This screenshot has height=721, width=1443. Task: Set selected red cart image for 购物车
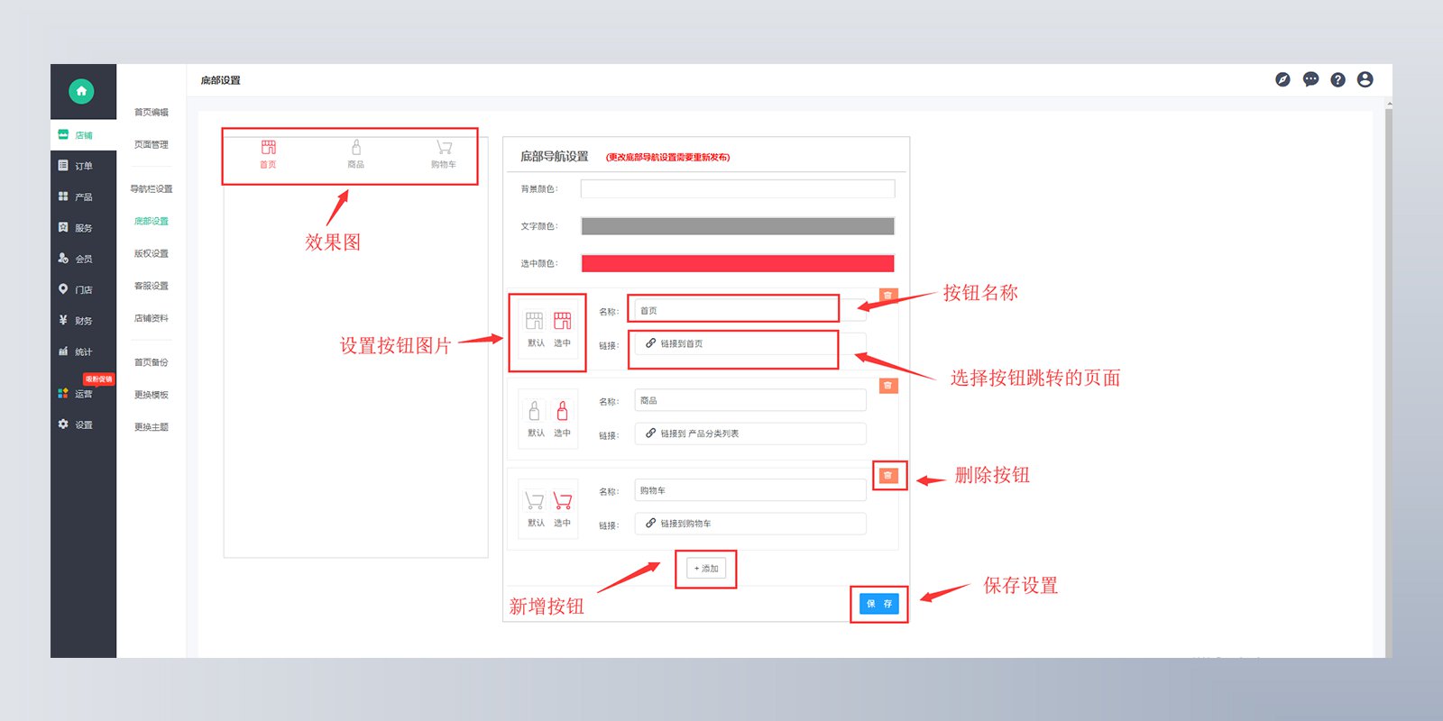pyautogui.click(x=563, y=500)
